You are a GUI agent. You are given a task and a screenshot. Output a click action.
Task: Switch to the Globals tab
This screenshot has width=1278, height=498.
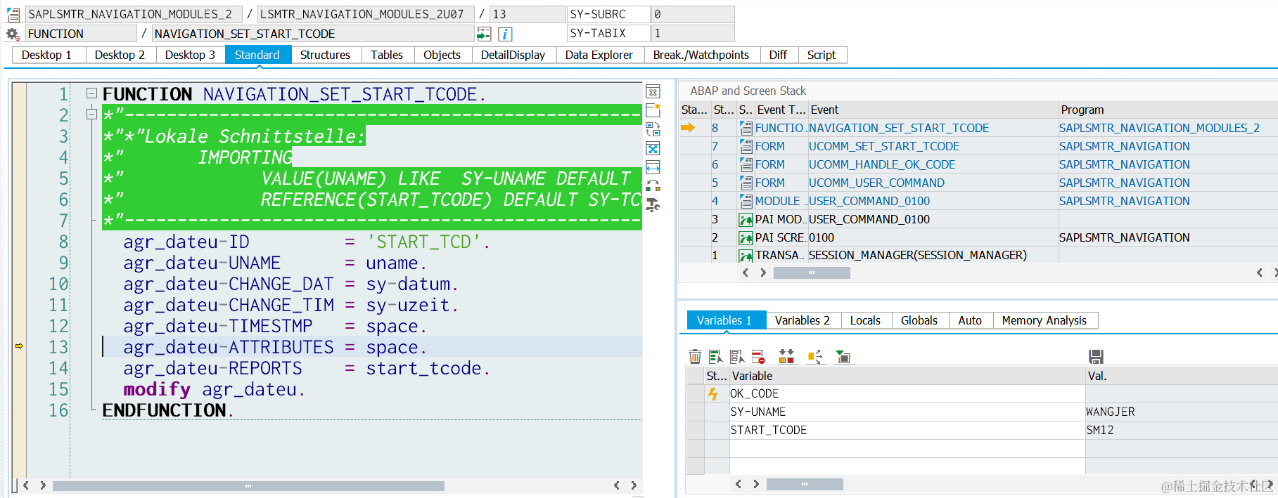tap(919, 320)
